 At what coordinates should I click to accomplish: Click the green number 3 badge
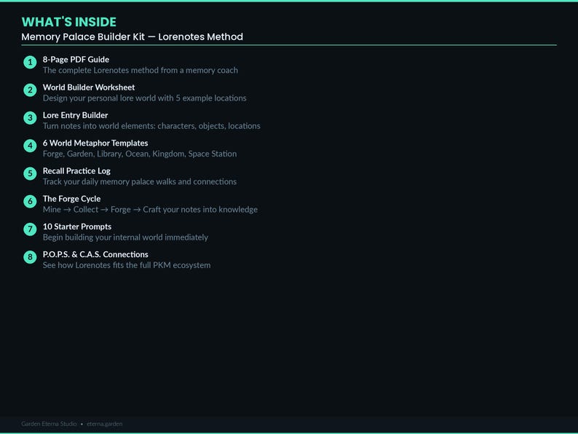click(30, 118)
